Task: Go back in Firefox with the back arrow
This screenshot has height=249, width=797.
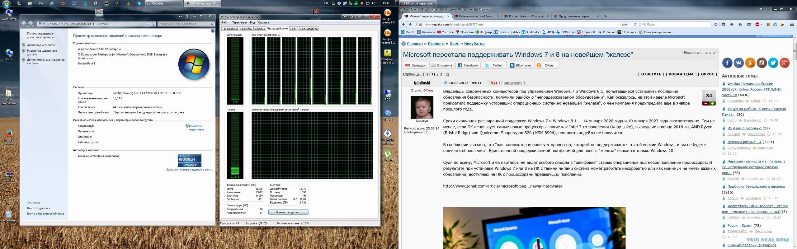Action: pos(404,24)
